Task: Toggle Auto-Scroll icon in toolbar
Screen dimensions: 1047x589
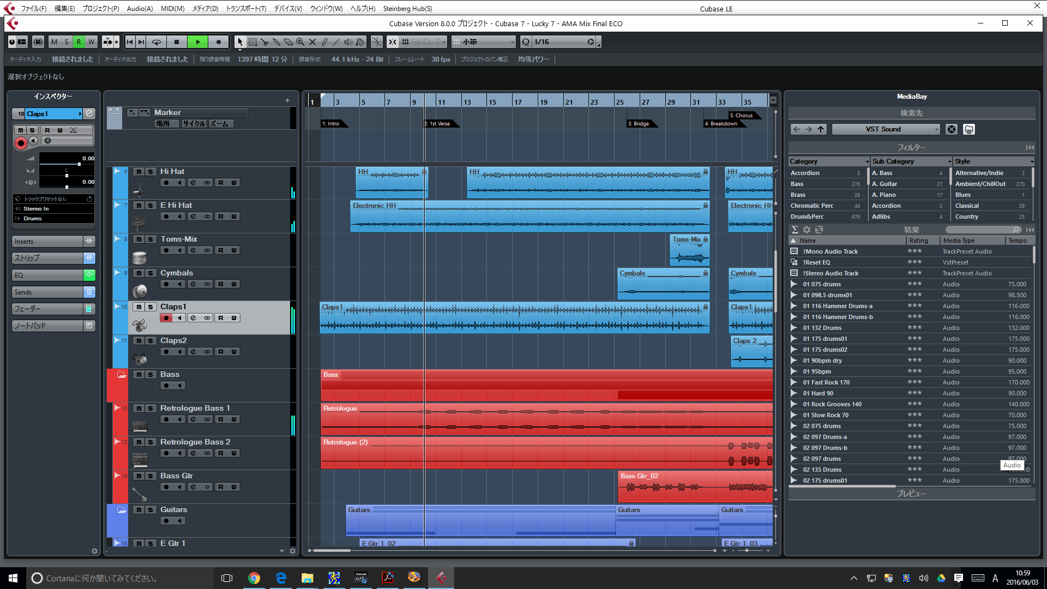Action: pos(108,42)
